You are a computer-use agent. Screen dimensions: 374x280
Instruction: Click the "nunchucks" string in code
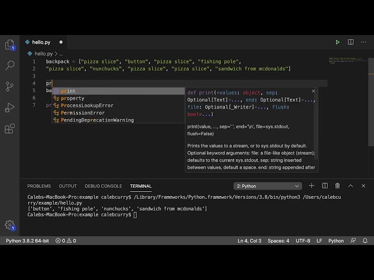[106, 69]
